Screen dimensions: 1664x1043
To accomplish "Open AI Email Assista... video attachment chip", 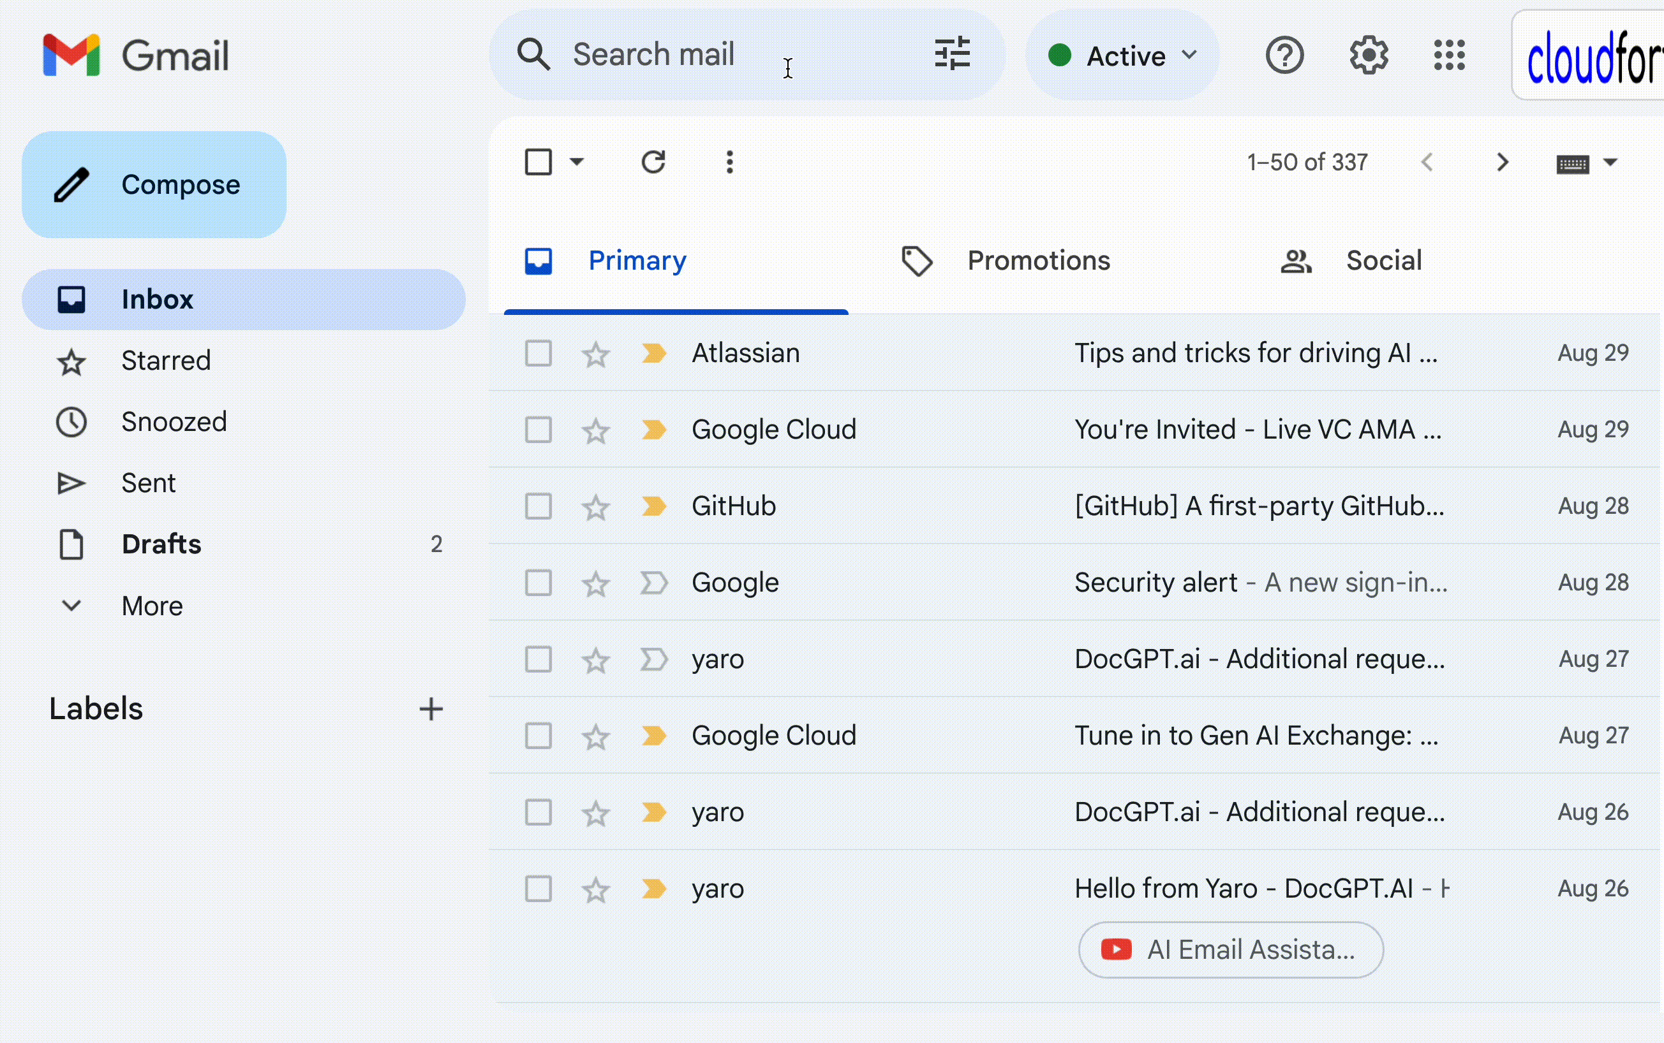I will click(1231, 950).
